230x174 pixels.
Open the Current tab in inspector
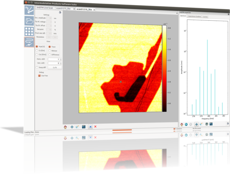click(205, 17)
